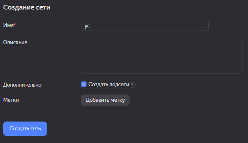
Task: Focus the Имя input field
Action: 145,25
